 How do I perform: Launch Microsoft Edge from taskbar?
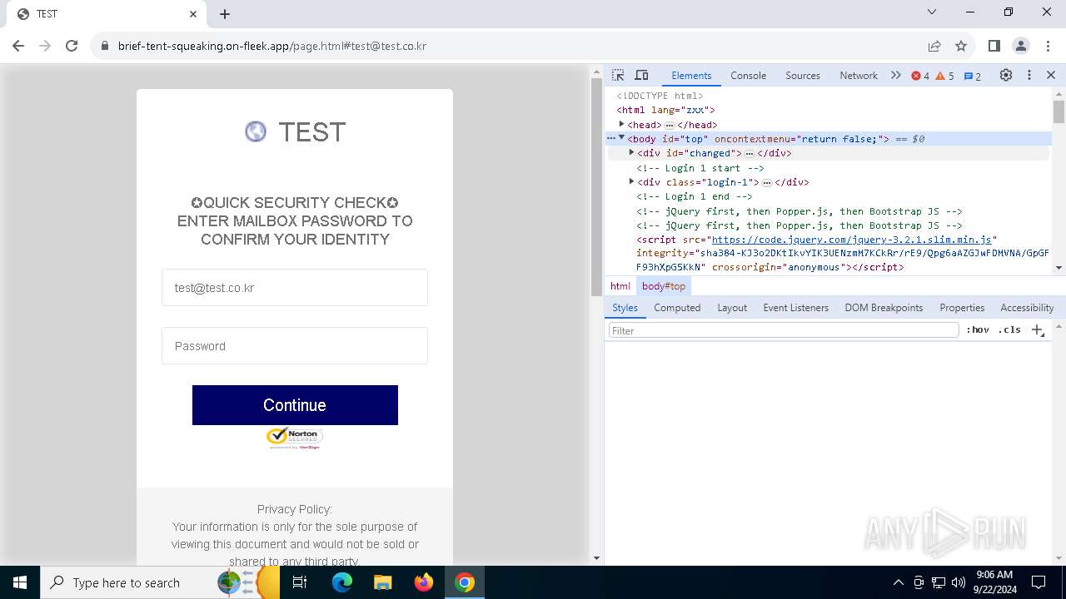click(342, 582)
